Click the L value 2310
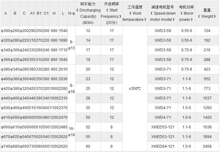 tap(63, 98)
